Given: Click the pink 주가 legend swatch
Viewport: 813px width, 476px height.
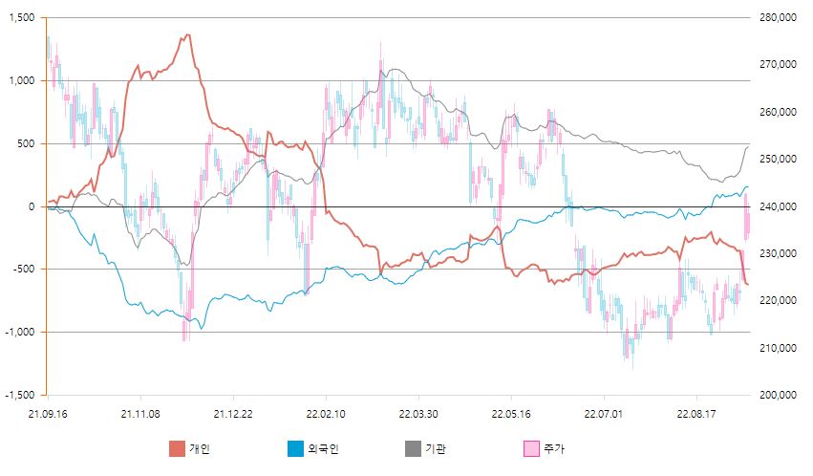Looking at the screenshot, I should point(530,448).
